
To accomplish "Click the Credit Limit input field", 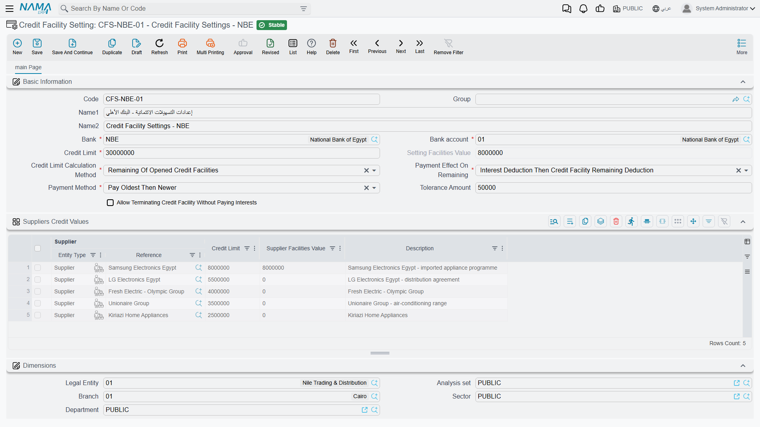I will click(x=241, y=153).
